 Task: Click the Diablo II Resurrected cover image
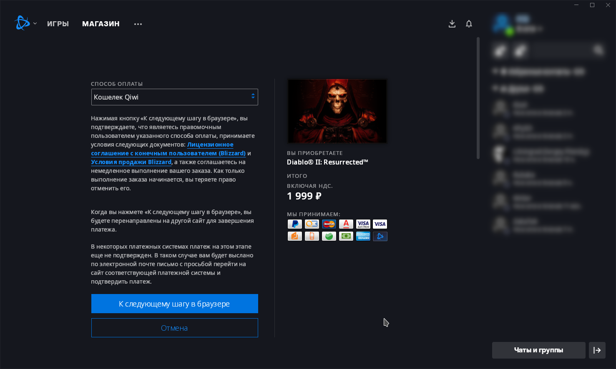[x=337, y=111]
